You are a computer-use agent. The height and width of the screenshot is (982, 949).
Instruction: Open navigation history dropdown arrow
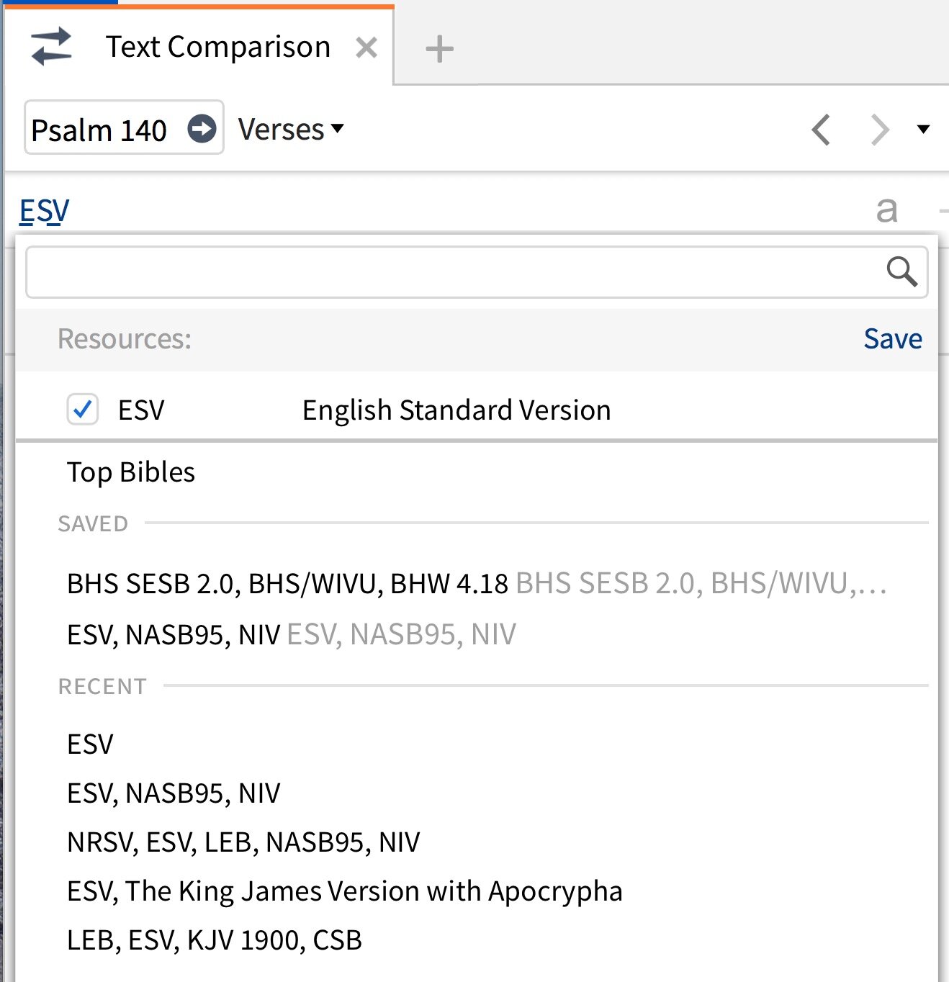pyautogui.click(x=923, y=130)
